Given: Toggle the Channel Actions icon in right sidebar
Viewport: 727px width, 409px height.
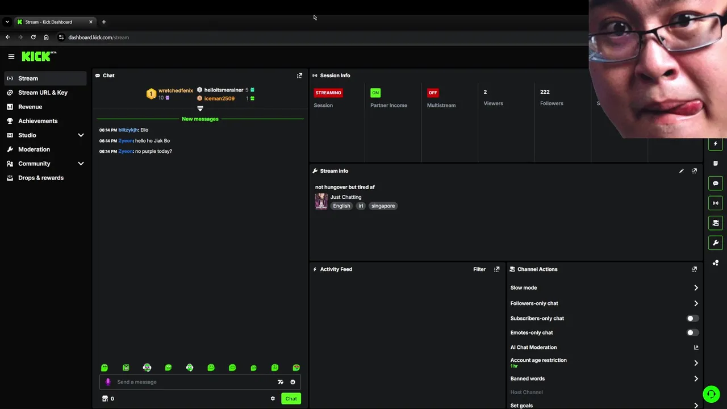Looking at the screenshot, I should click(716, 223).
